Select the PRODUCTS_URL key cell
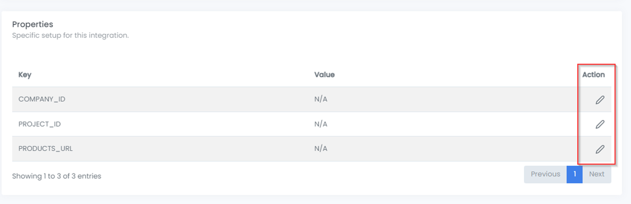 click(46, 149)
